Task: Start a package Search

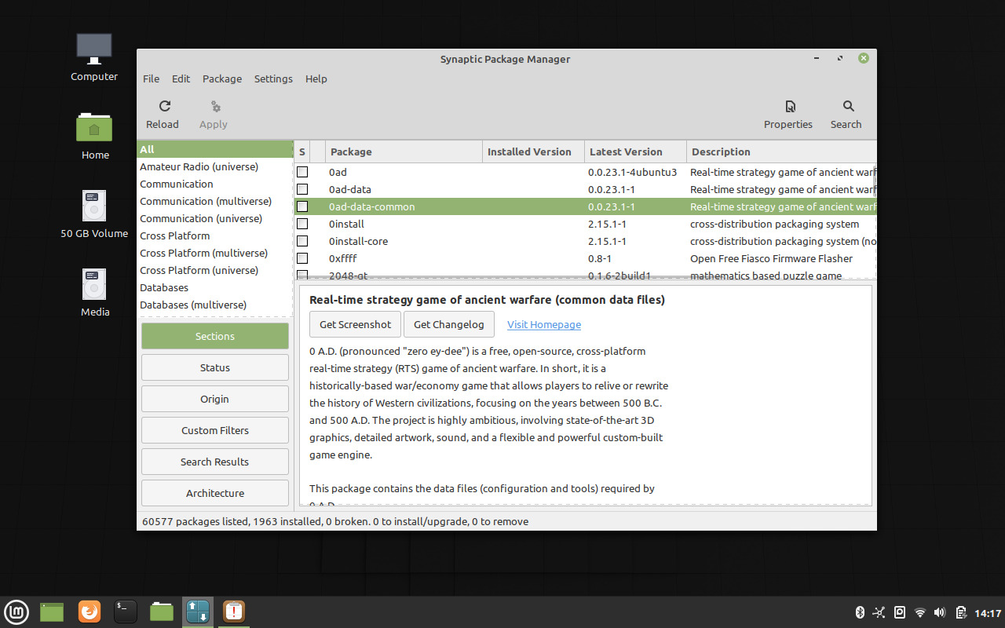Action: (846, 112)
